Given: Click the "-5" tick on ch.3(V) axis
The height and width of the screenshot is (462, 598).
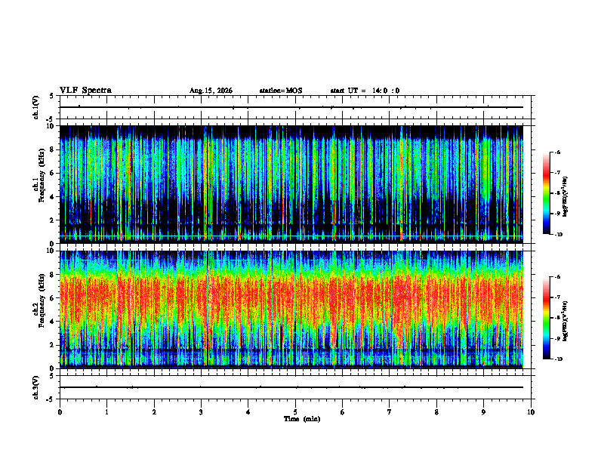Looking at the screenshot, I should coord(51,399).
